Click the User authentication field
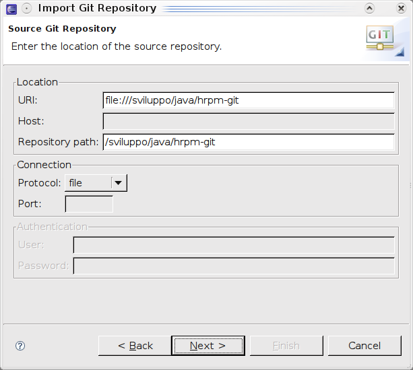The width and height of the screenshot is (413, 370). [x=234, y=245]
